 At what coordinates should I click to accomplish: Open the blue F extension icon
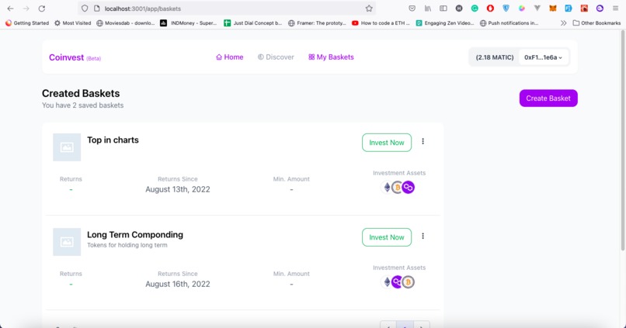pos(569,9)
